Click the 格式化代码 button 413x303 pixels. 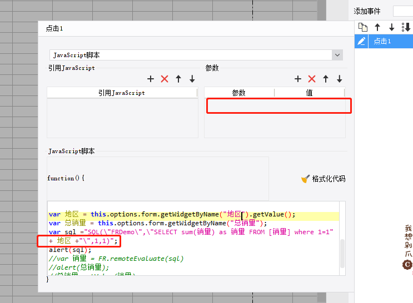(x=324, y=179)
